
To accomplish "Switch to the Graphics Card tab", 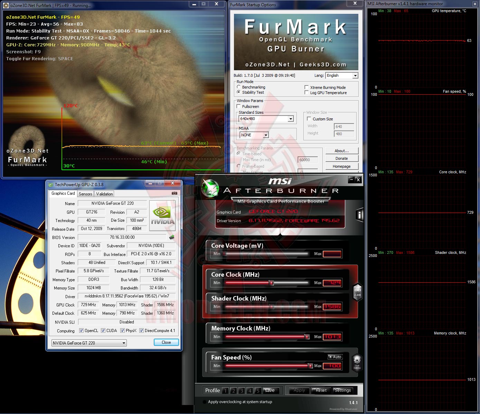I will pos(63,194).
